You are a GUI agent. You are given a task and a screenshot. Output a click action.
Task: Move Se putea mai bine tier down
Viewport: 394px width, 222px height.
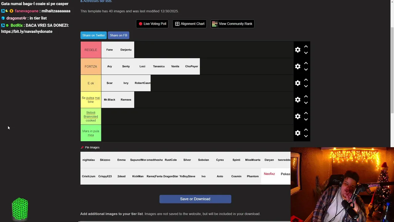(306, 103)
